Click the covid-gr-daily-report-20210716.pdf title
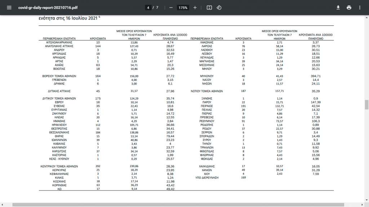Viewport: 369px width, 207px height. coord(48,8)
